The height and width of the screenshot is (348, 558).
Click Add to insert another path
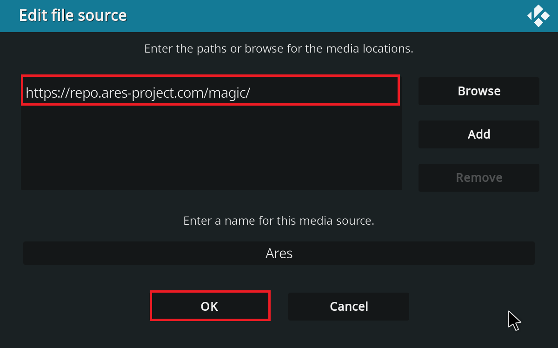[479, 134]
